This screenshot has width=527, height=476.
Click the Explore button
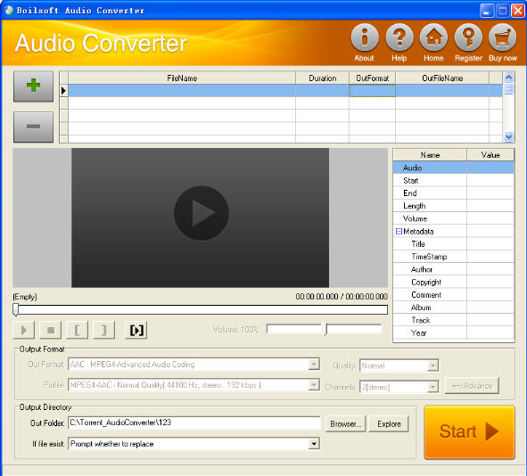point(389,424)
